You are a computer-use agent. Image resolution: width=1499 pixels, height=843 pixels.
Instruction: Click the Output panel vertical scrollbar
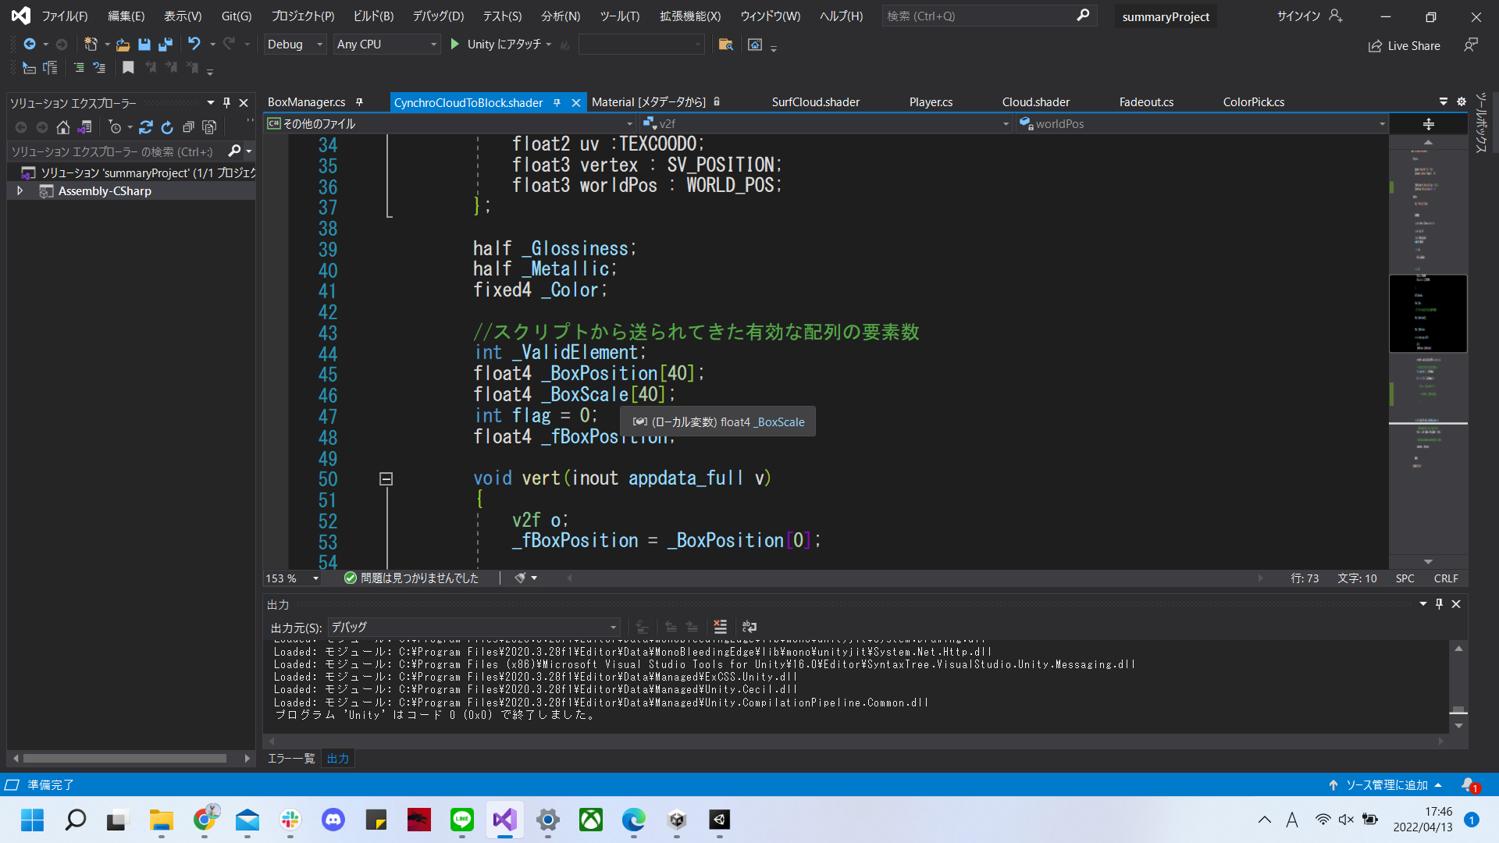[x=1458, y=687]
